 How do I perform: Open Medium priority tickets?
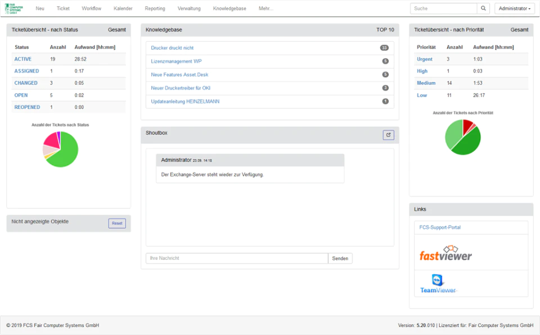point(426,83)
